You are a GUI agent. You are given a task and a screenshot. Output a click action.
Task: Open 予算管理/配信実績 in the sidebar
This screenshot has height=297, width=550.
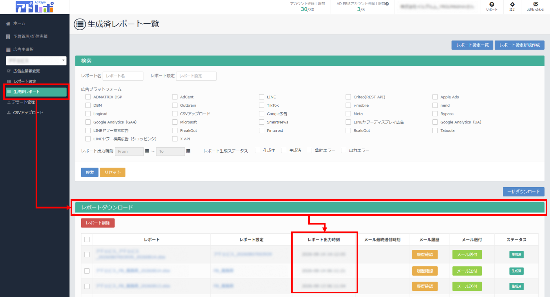(30, 37)
